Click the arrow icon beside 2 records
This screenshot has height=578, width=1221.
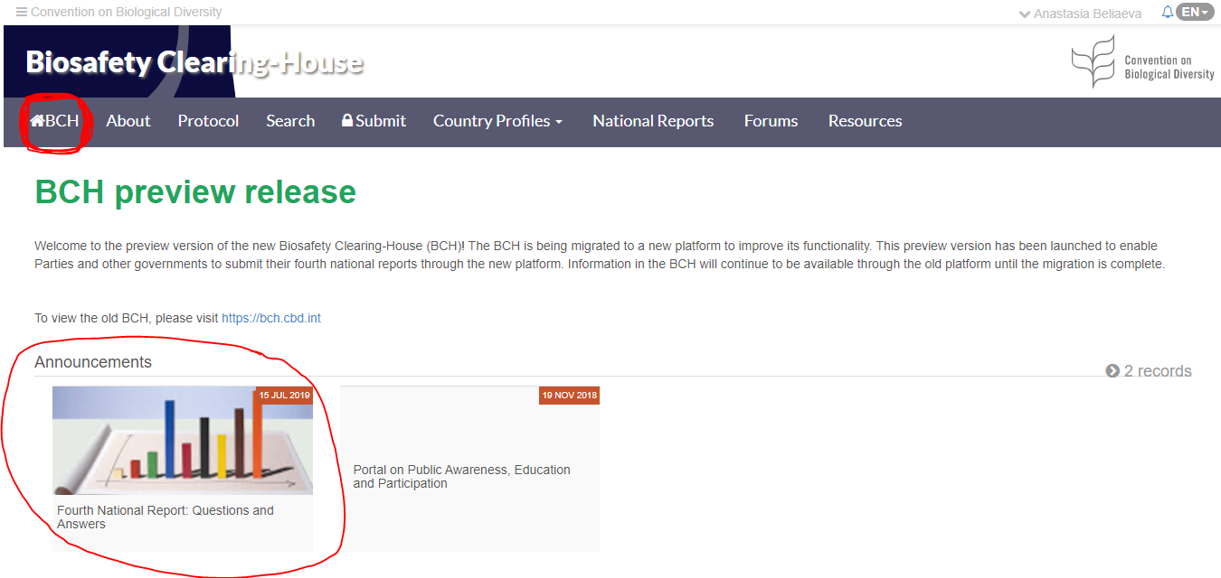pos(1112,371)
